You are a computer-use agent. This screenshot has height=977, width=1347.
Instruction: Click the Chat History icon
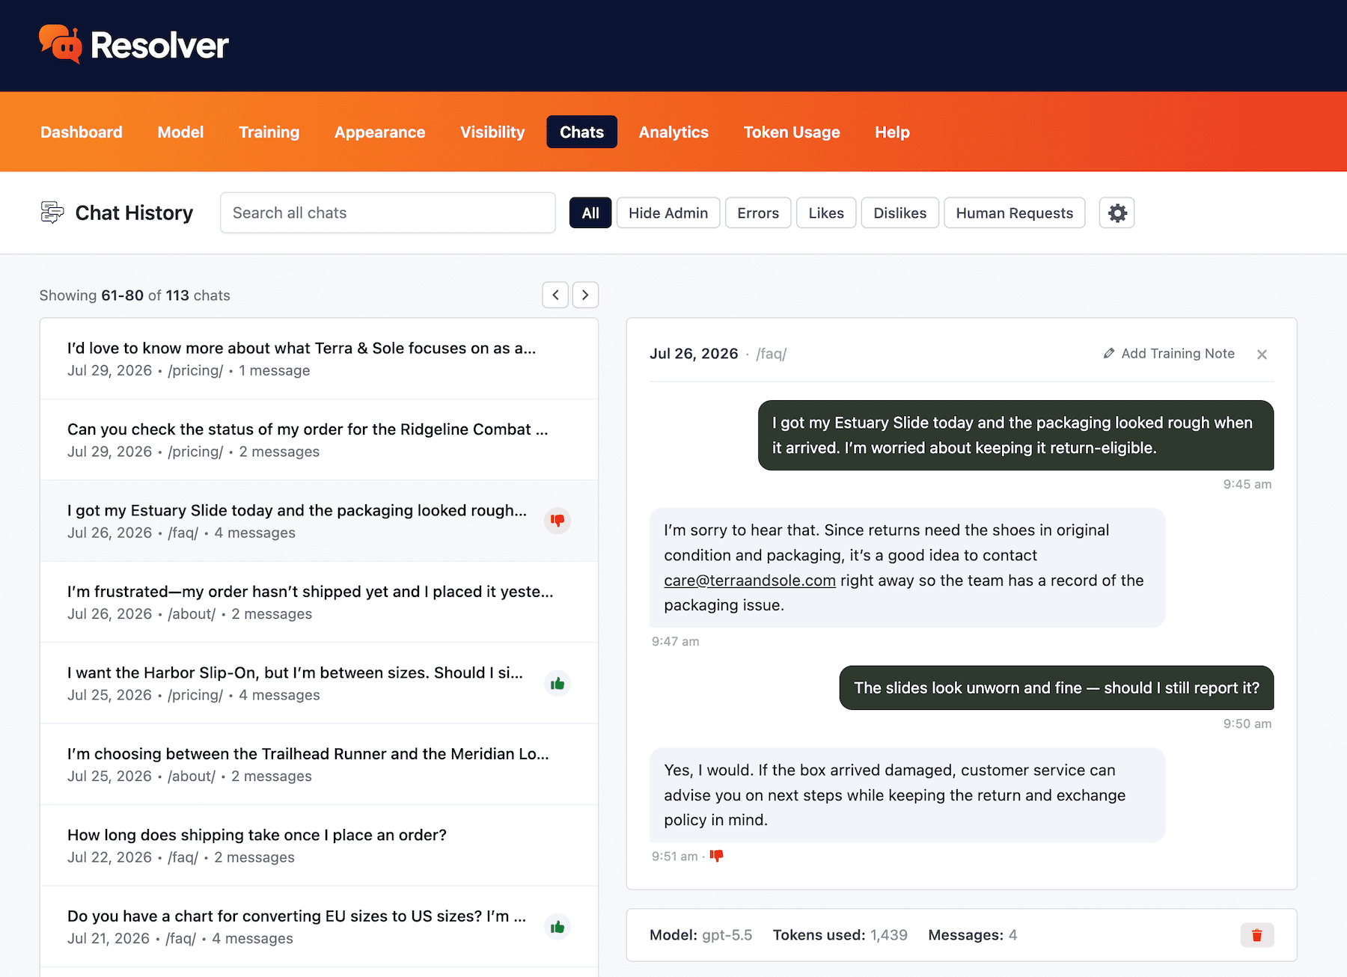click(x=52, y=212)
